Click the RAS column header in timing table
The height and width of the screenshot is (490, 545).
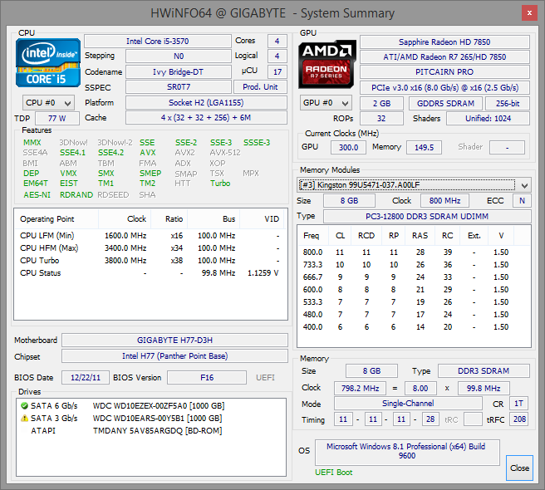point(420,236)
